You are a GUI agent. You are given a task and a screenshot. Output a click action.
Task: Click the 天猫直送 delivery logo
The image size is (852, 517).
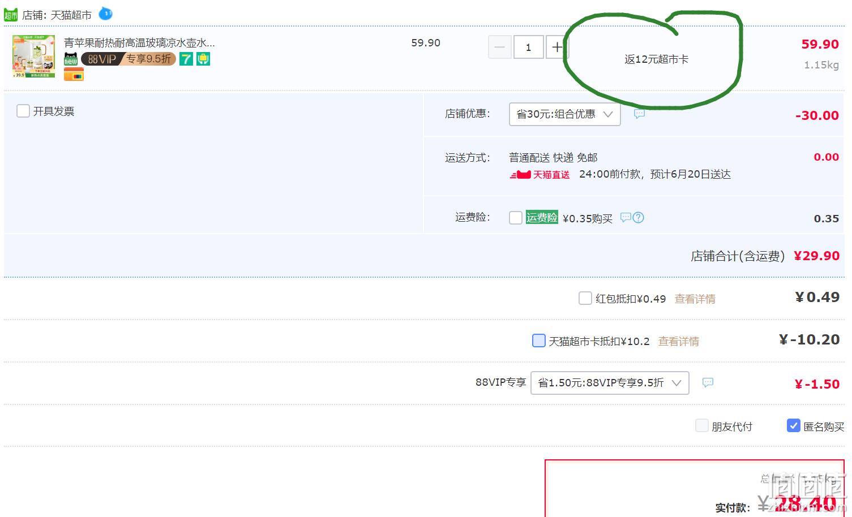540,175
